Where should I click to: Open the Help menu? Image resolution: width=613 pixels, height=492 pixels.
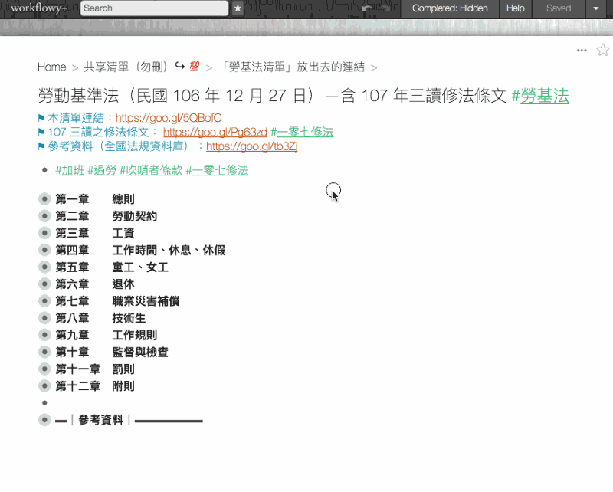pos(516,8)
